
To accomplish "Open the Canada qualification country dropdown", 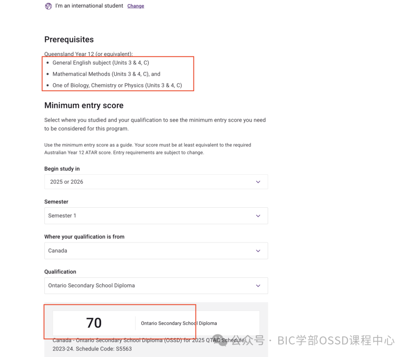I will pyautogui.click(x=156, y=251).
